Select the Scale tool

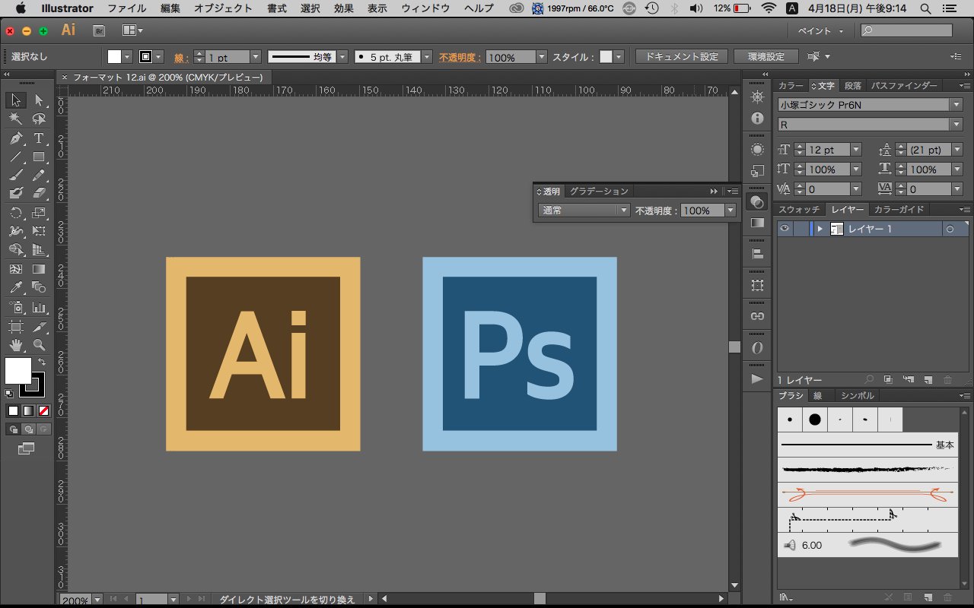(x=39, y=213)
